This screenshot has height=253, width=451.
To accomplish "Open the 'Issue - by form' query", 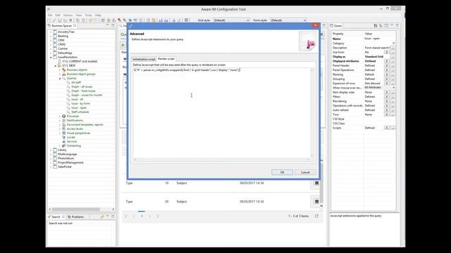I will [80, 103].
